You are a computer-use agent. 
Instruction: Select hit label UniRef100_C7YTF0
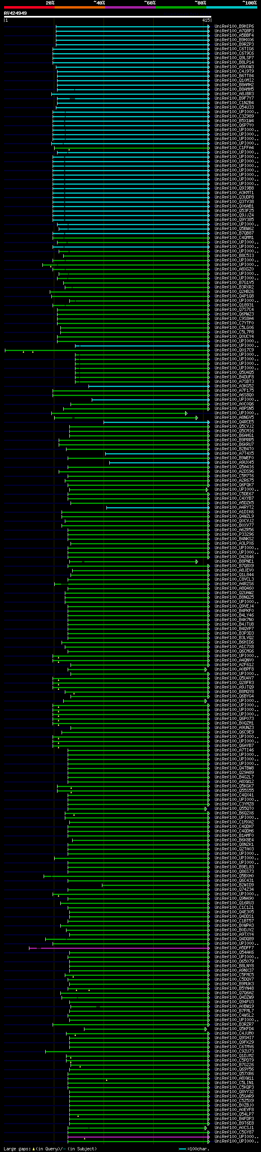click(x=234, y=323)
